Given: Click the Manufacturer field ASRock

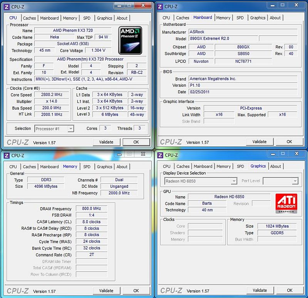Looking at the screenshot, I should click(x=243, y=32).
